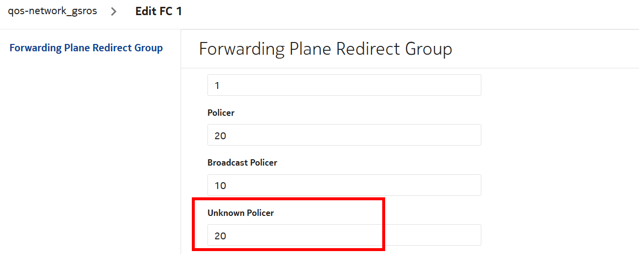Click the Edit FC 1 breadcrumb title
Viewport: 639px width, 254px height.
(x=159, y=11)
